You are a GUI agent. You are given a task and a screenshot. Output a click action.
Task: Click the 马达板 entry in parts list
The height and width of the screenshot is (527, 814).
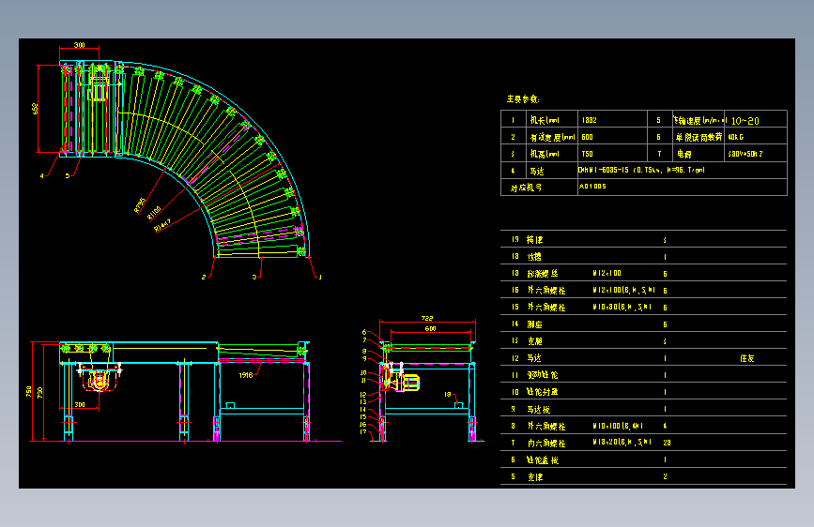pyautogui.click(x=538, y=409)
